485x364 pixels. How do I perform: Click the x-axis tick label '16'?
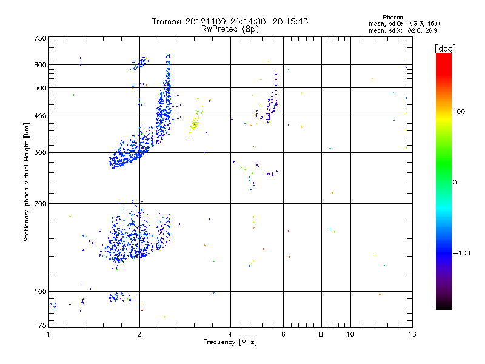[x=412, y=334]
